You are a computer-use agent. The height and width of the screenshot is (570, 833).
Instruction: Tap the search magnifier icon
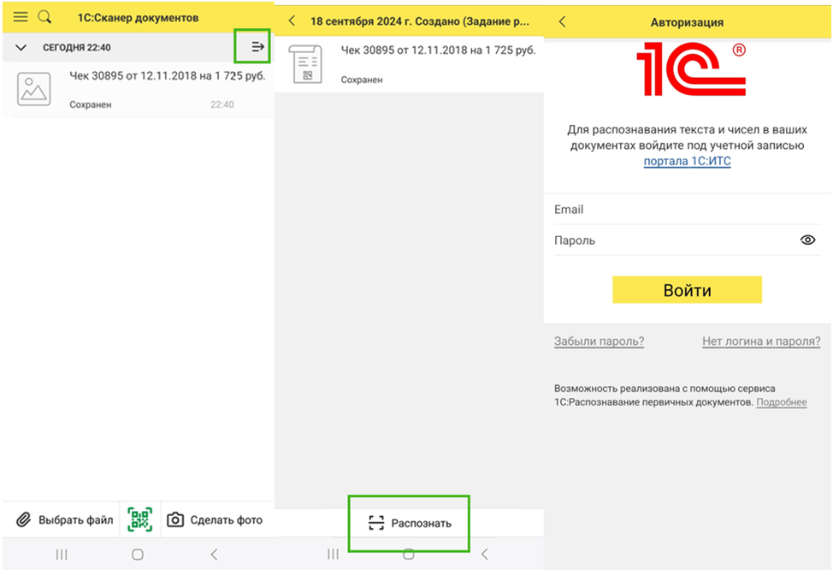coord(45,17)
